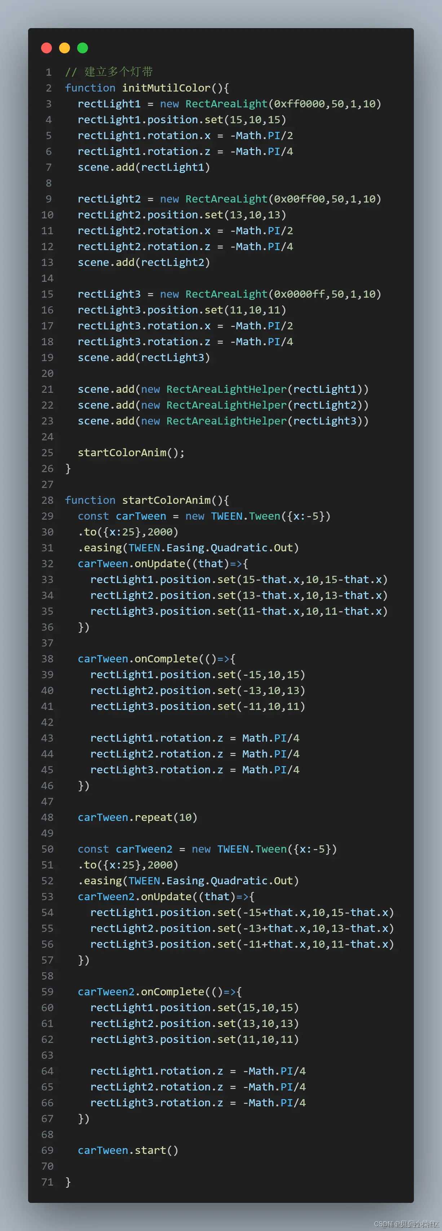Click the set(15-that.x,10,15-that.x) line
The height and width of the screenshot is (1231, 442).
coord(239,579)
